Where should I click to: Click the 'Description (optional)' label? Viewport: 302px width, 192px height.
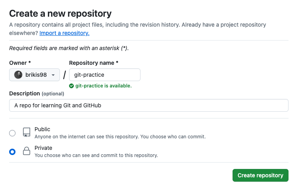click(37, 93)
